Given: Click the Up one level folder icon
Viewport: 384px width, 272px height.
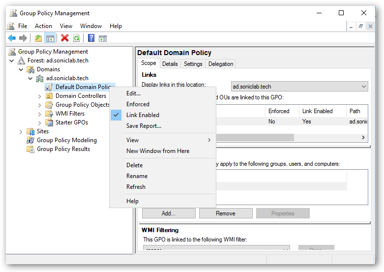Looking at the screenshot, I should click(x=38, y=38).
